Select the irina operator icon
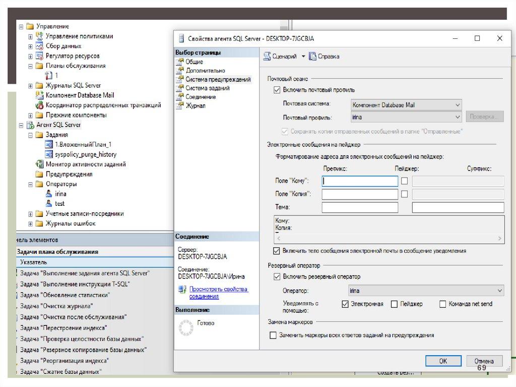 coord(49,194)
